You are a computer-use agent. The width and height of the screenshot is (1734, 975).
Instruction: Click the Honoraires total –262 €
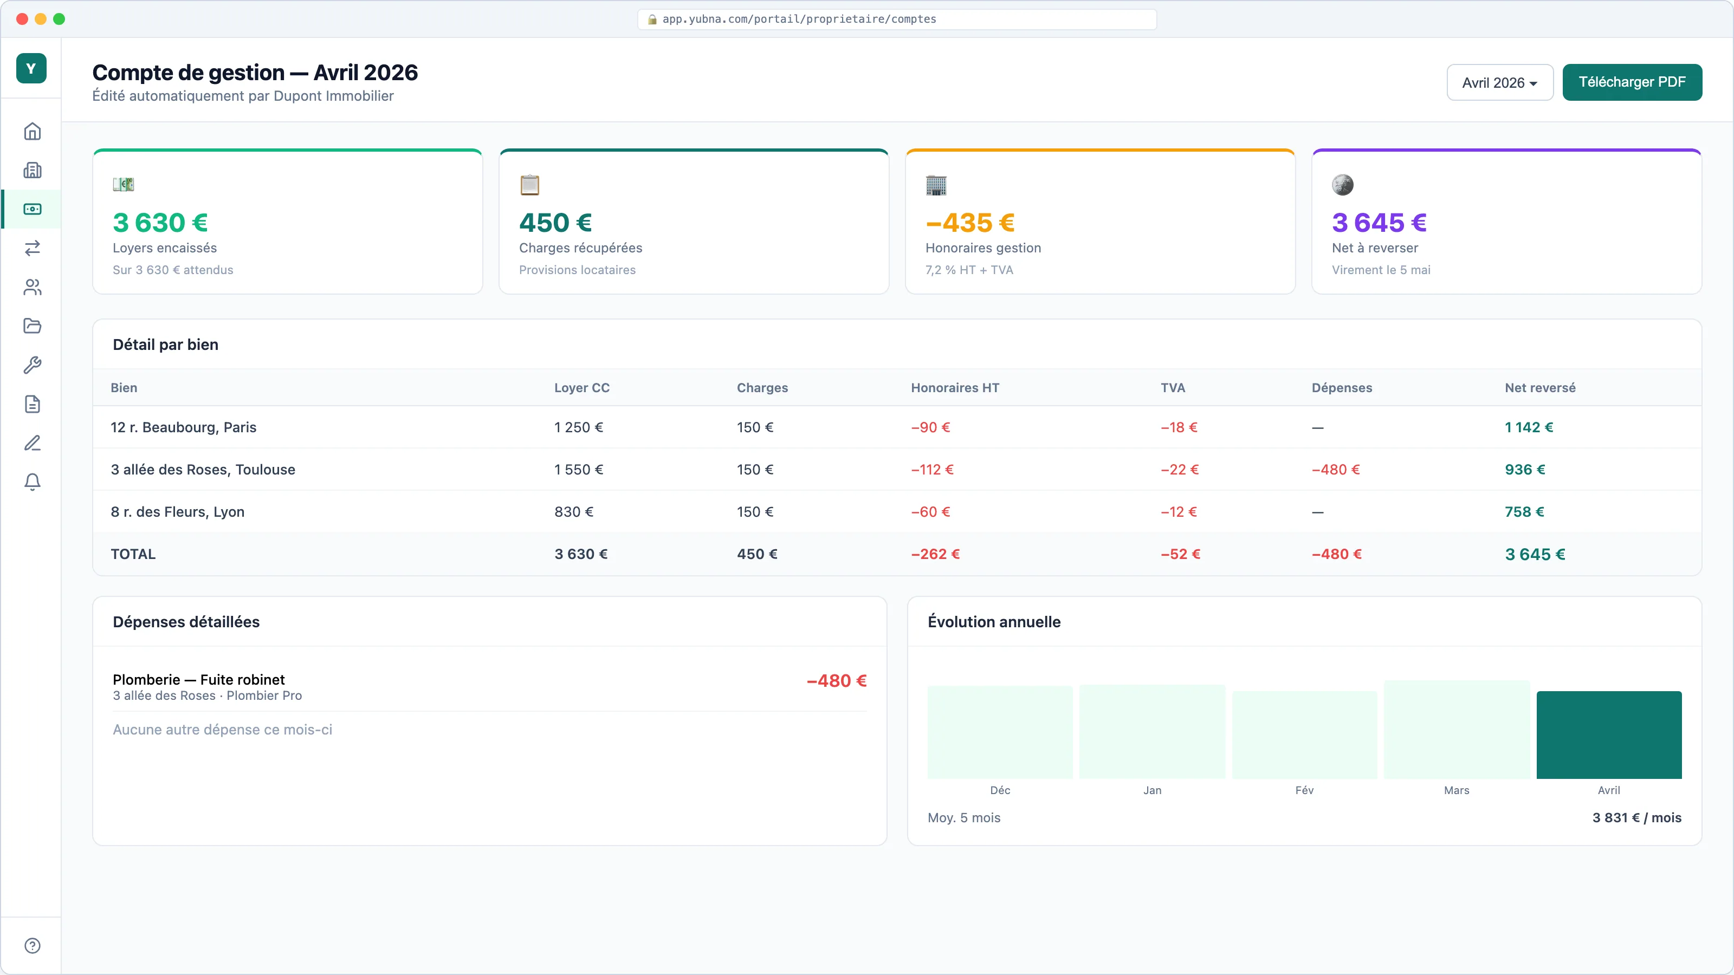[x=935, y=554]
